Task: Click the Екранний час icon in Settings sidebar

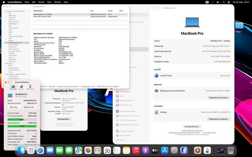Action: [118, 105]
